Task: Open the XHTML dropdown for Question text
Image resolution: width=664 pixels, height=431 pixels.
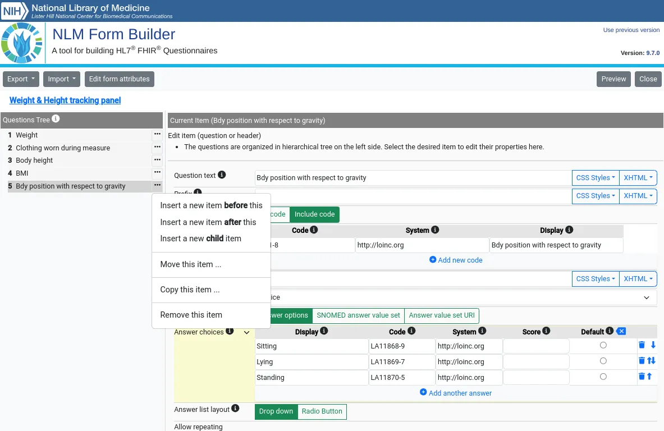Action: coord(638,178)
